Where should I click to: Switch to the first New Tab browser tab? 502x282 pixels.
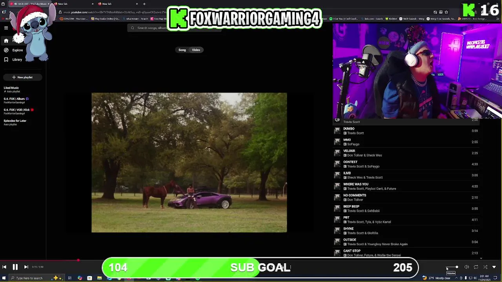[75, 4]
